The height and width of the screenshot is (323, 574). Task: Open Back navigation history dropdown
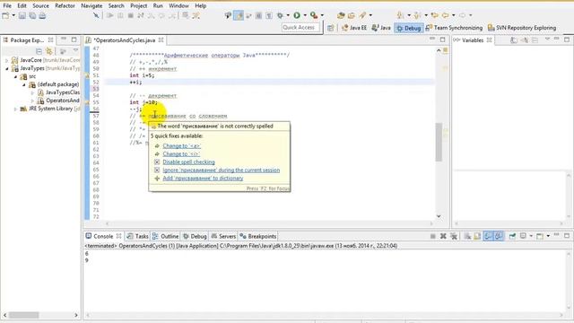454,15
